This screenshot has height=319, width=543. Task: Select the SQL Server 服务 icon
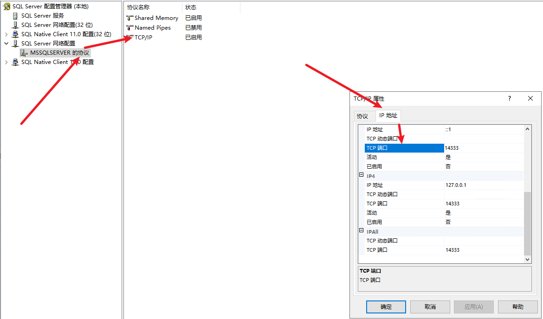point(15,16)
